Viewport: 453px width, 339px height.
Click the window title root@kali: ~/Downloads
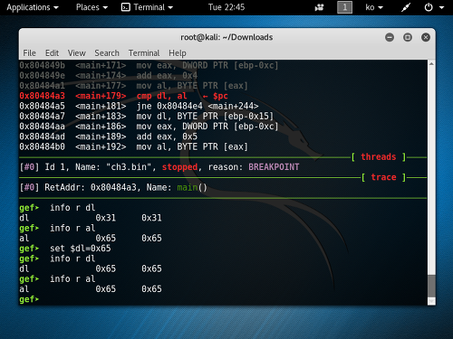(x=226, y=37)
